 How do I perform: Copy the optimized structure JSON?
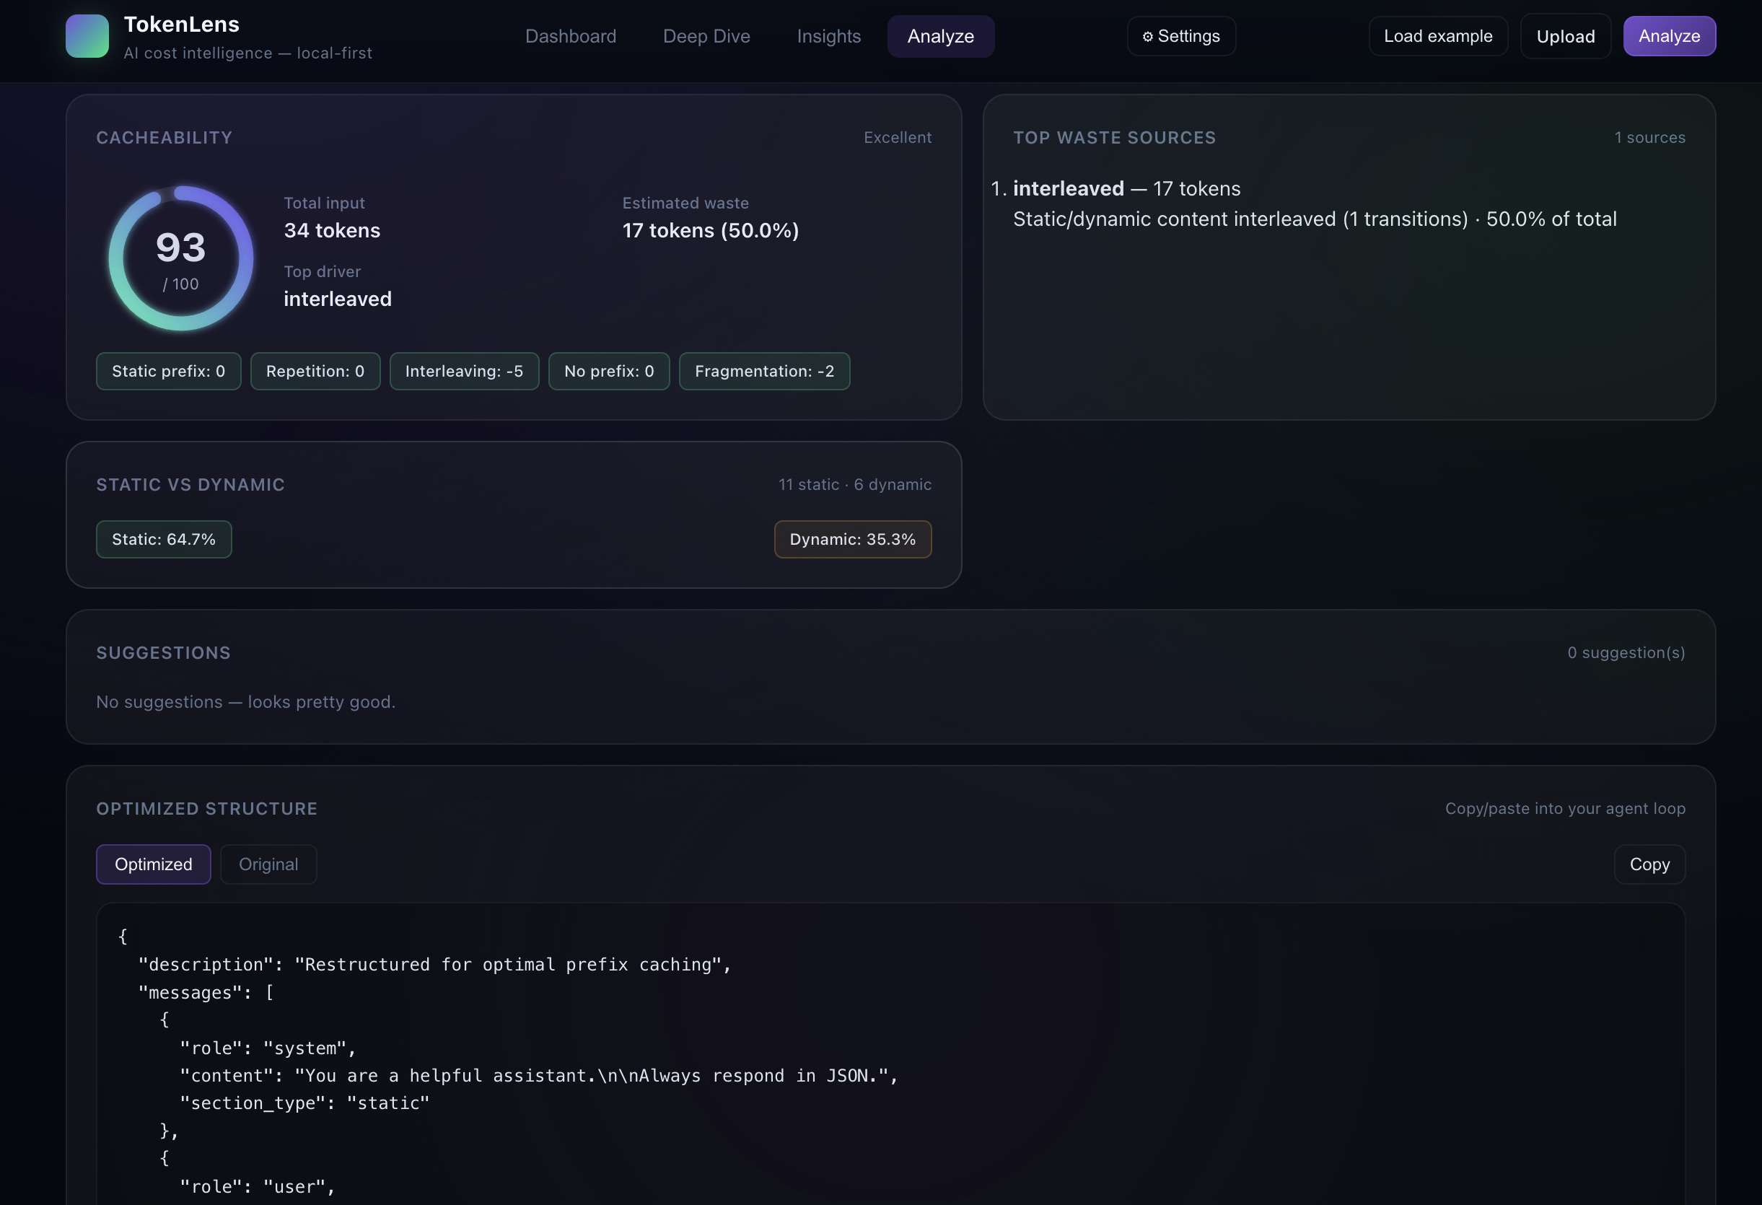tap(1649, 864)
